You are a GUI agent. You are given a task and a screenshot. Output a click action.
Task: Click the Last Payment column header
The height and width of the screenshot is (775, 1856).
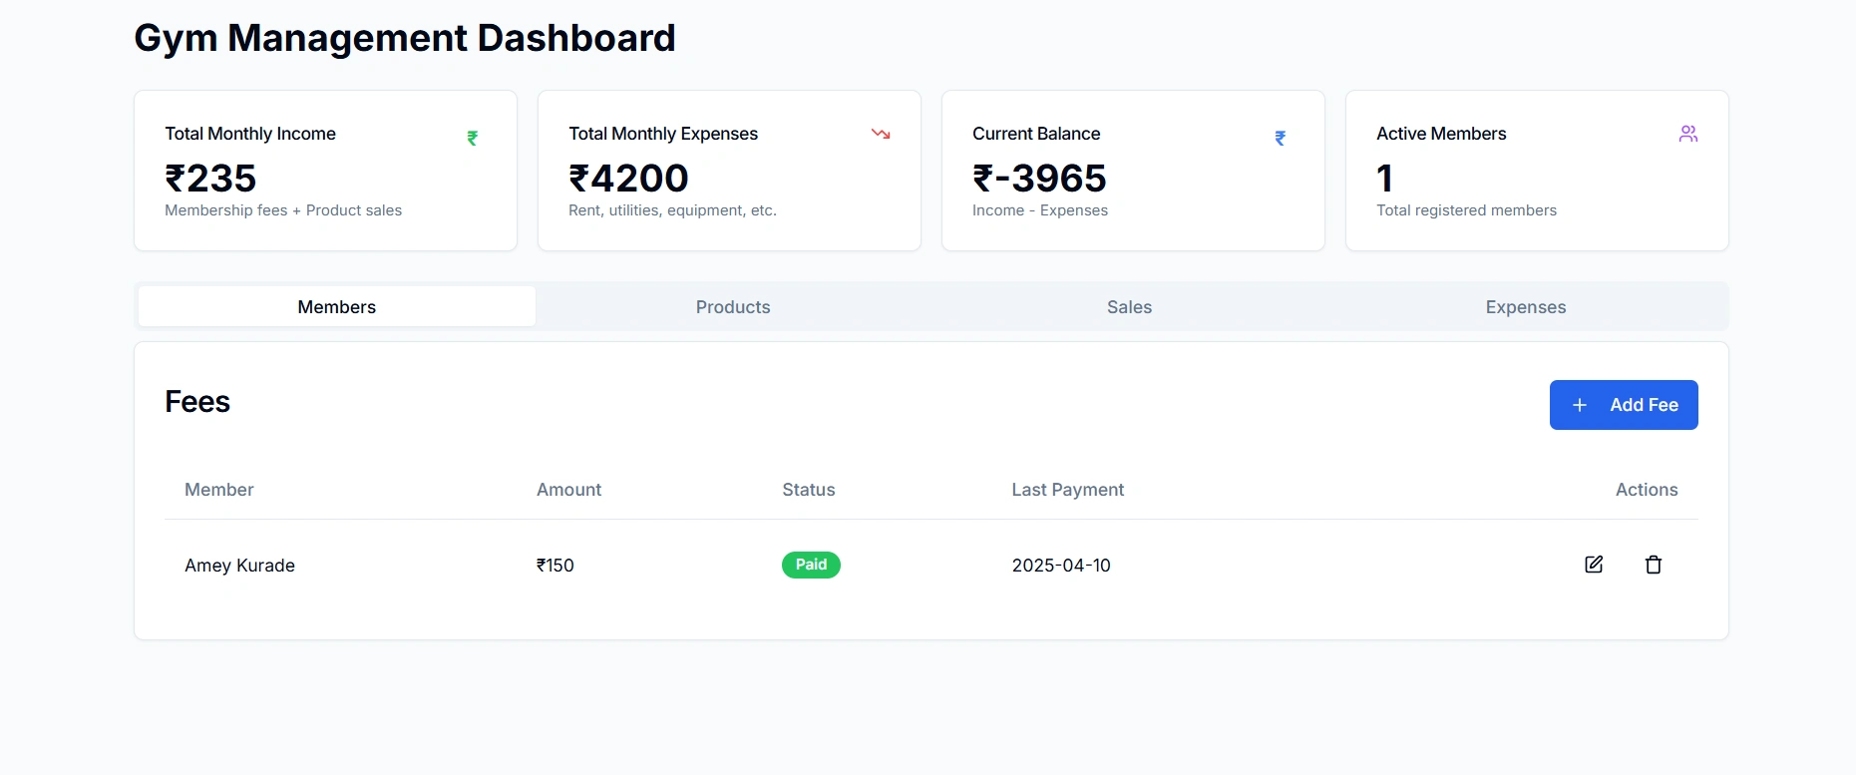(x=1067, y=490)
